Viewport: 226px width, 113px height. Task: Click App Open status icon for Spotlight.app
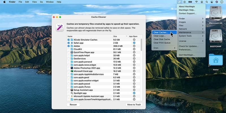[x=134, y=93]
